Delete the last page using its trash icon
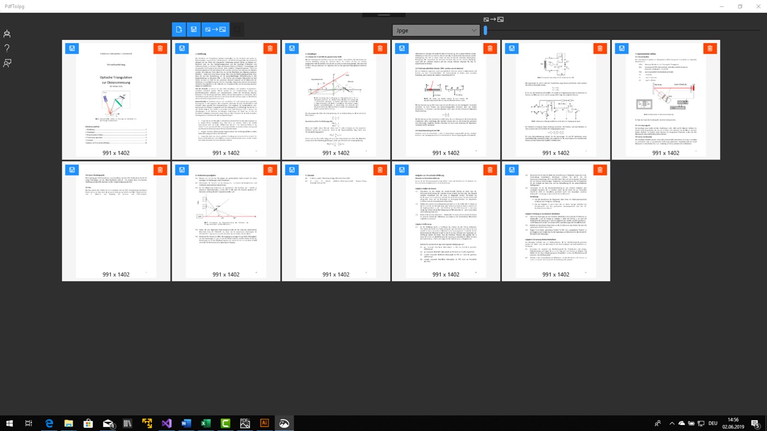Screen dimensions: 767x431 pyautogui.click(x=599, y=170)
